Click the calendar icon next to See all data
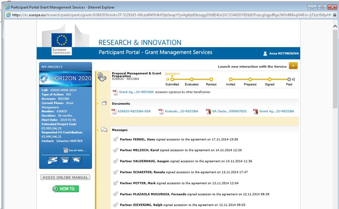 [x=66, y=150]
